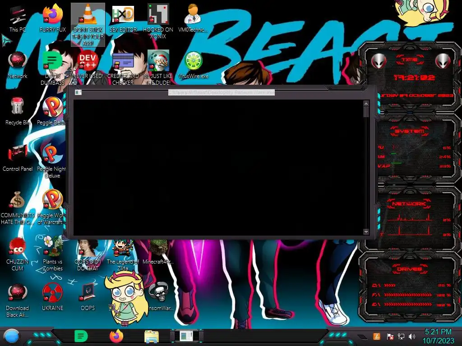
Task: Click the console window title bar icon
Action: (x=78, y=92)
